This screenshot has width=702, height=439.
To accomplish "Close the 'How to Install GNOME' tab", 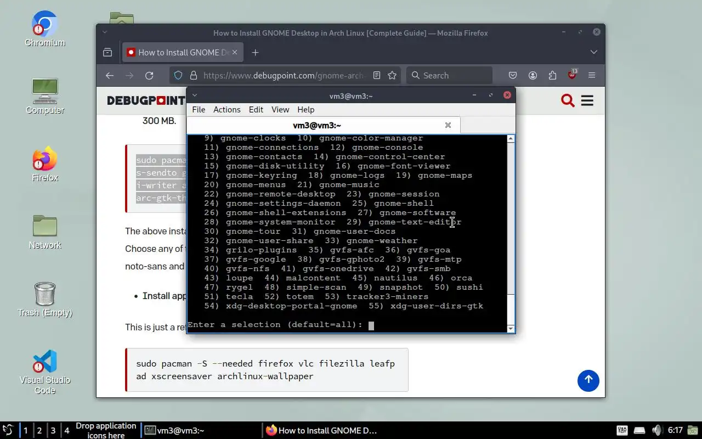I will [235, 53].
